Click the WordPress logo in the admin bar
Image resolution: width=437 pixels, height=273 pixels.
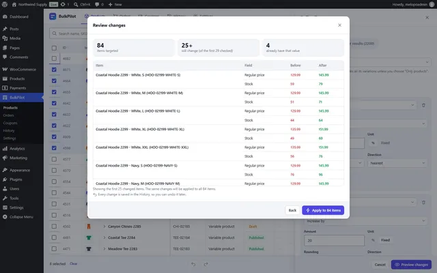(x=5, y=4)
